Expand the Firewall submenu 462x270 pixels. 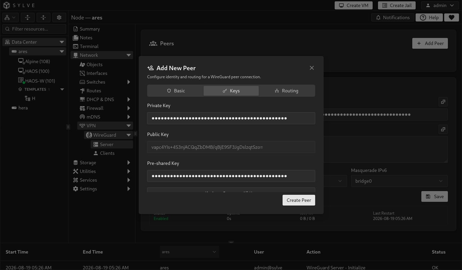129,108
